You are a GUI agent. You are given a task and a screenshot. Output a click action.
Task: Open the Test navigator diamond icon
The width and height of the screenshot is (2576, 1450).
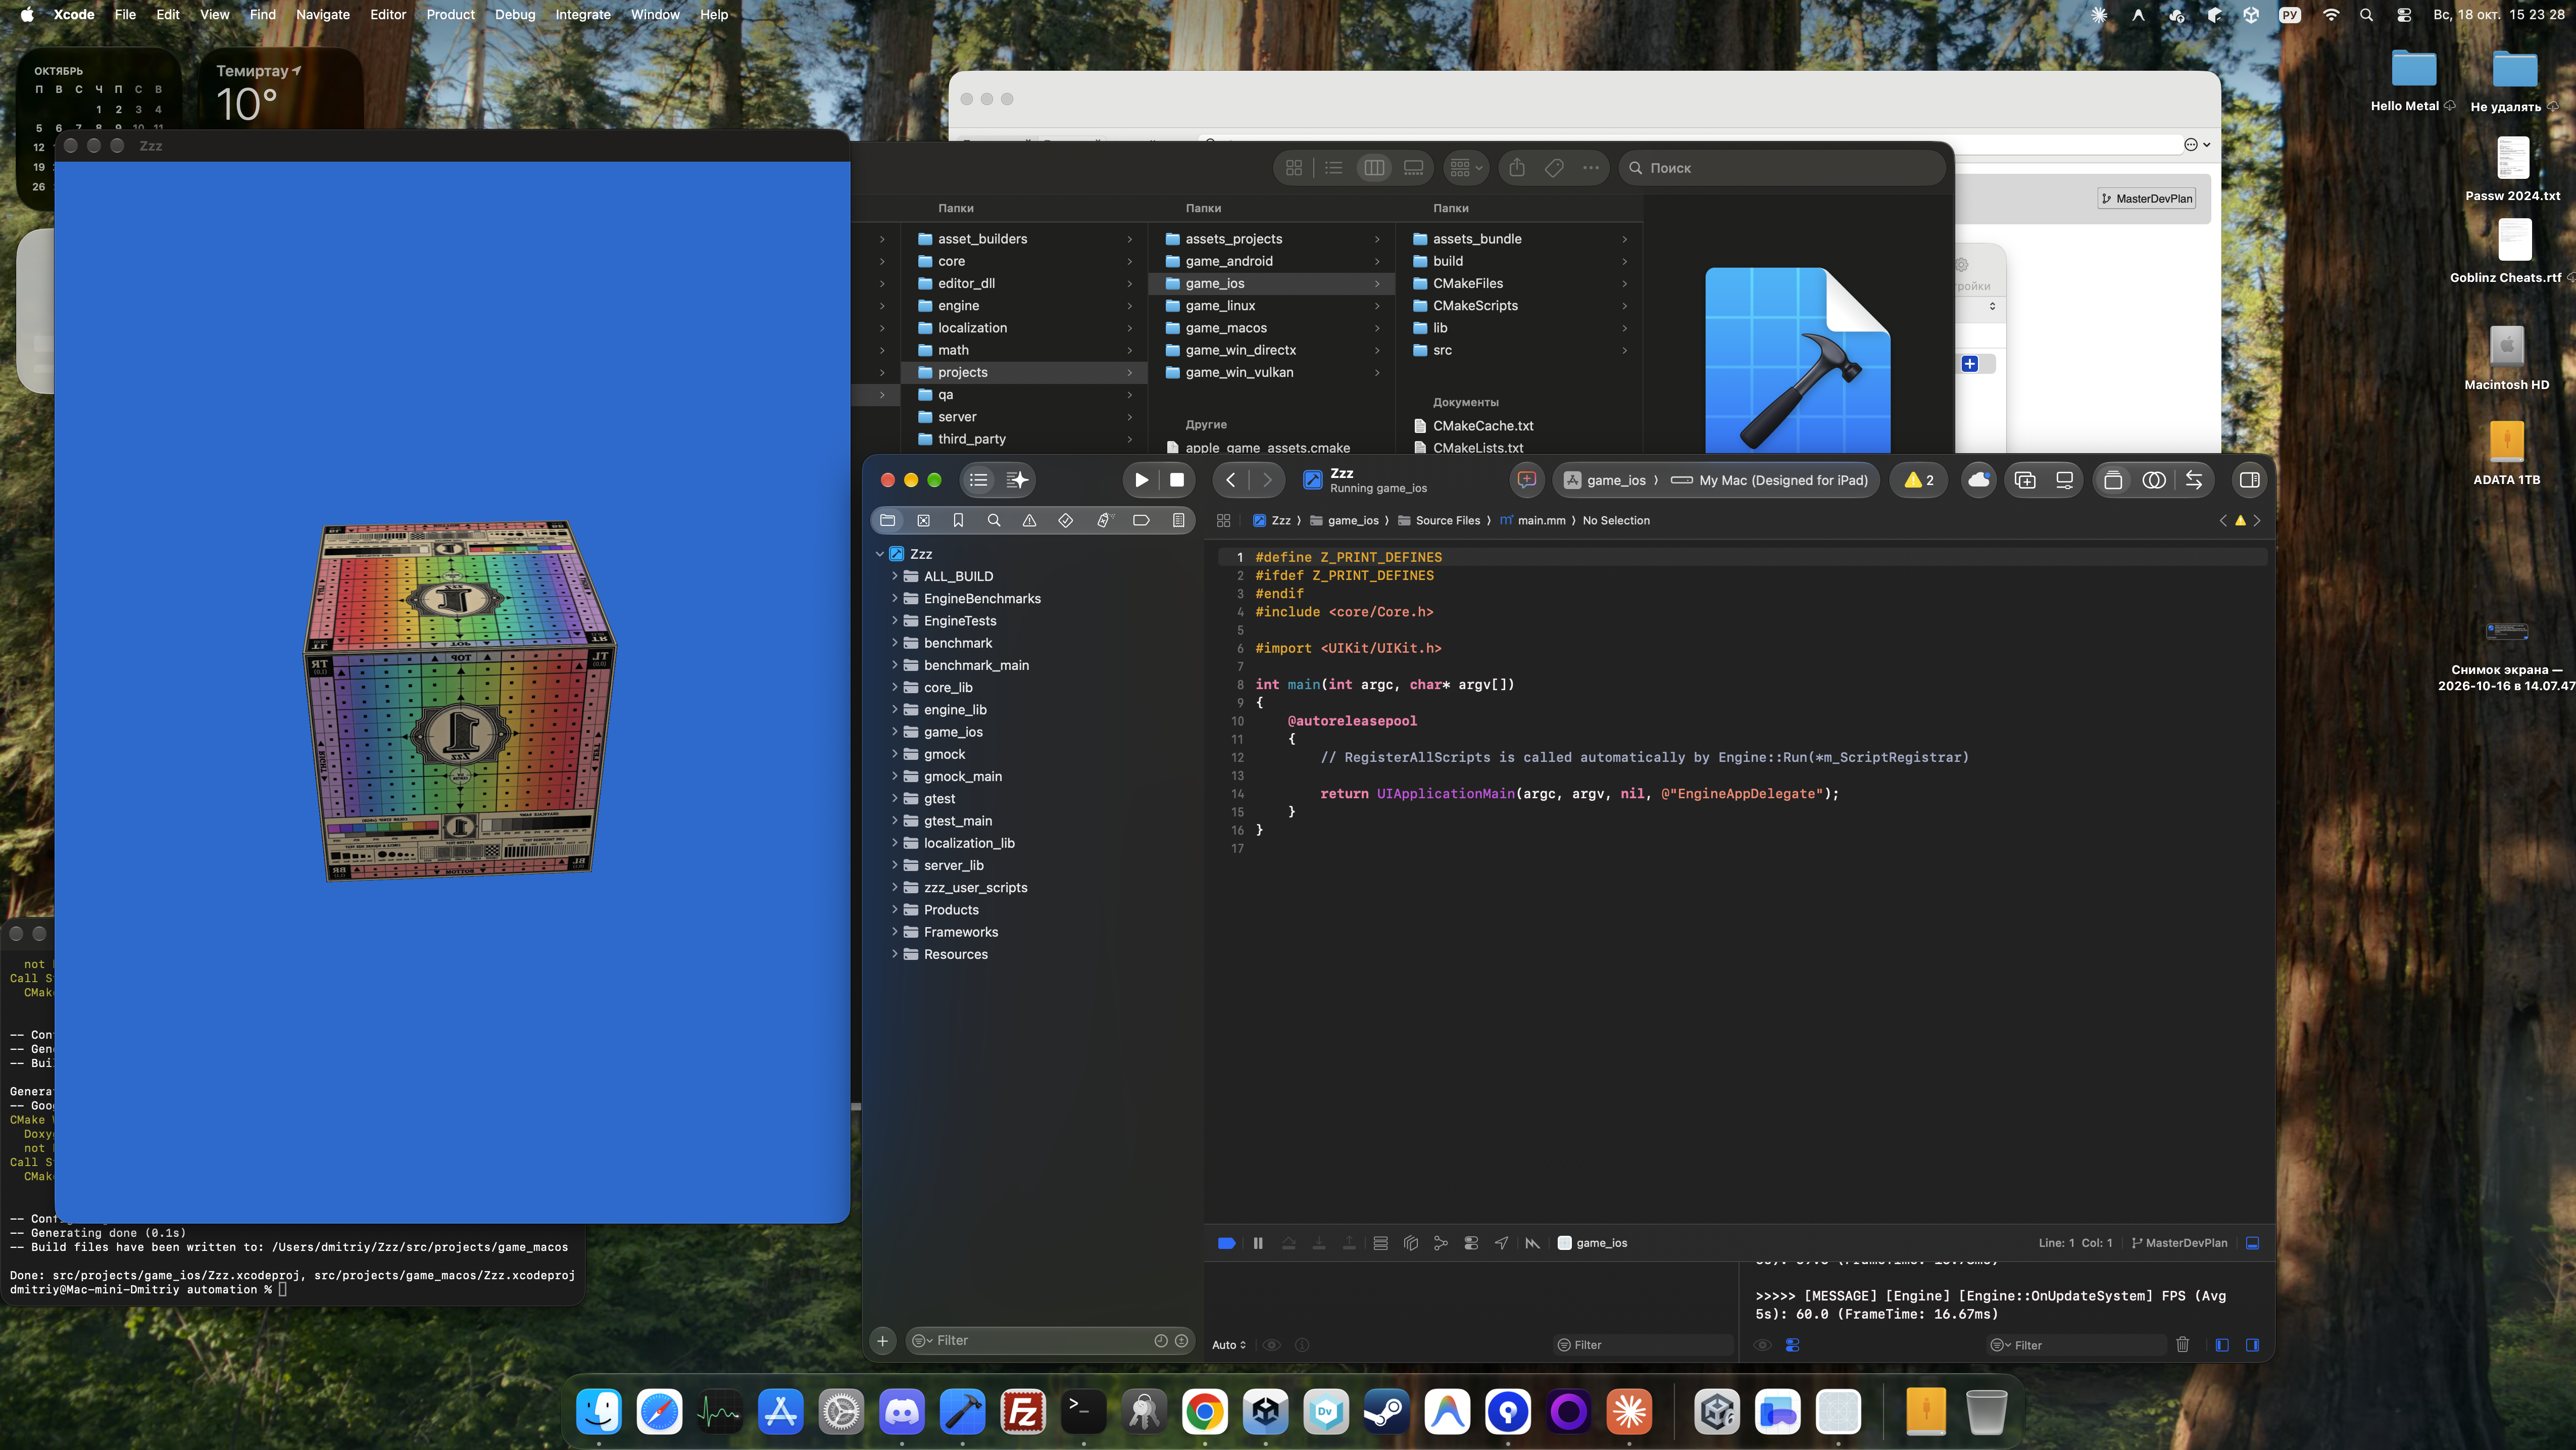pos(1066,520)
